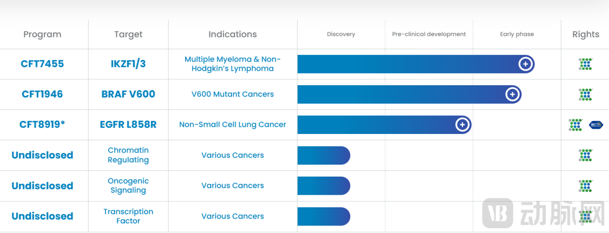Open the CFT7455 program link
This screenshot has height=233, width=609.
[x=42, y=64]
